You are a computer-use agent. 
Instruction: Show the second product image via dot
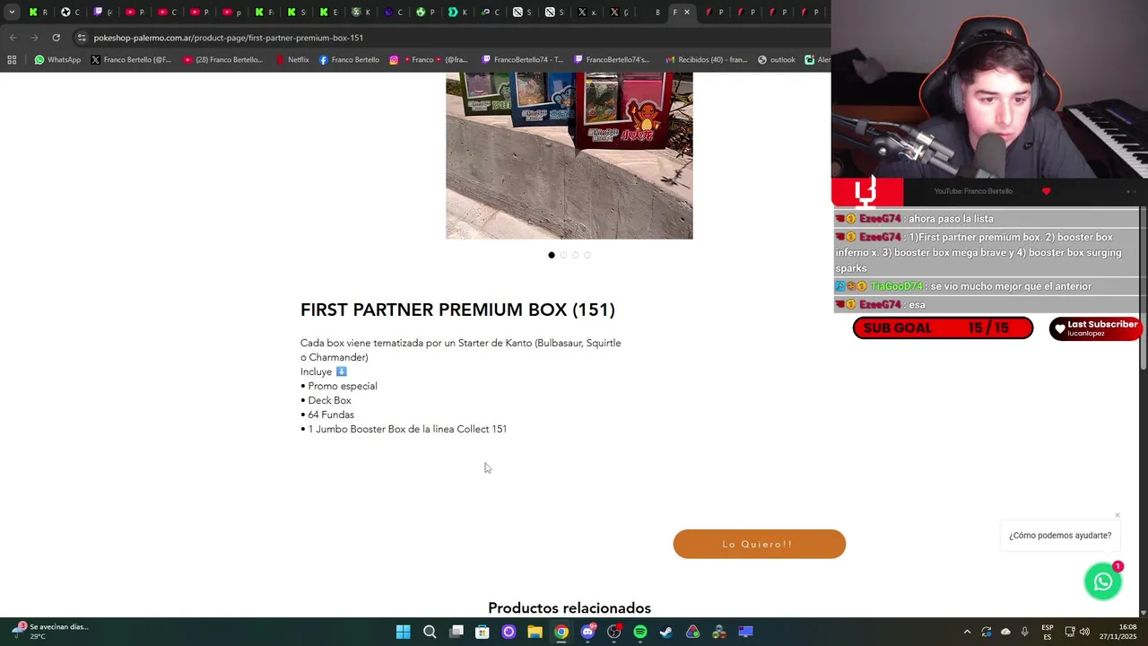coord(563,255)
